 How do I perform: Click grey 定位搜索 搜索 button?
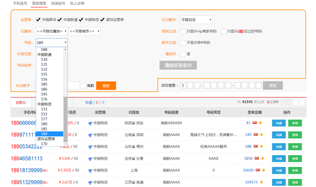(x=273, y=85)
